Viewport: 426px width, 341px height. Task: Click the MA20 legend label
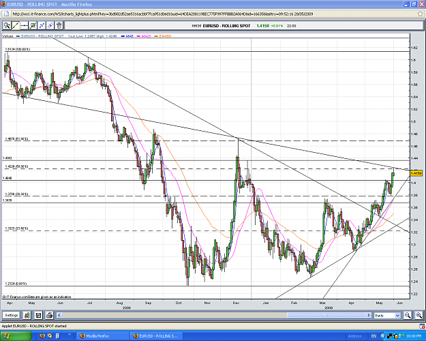coord(146,36)
